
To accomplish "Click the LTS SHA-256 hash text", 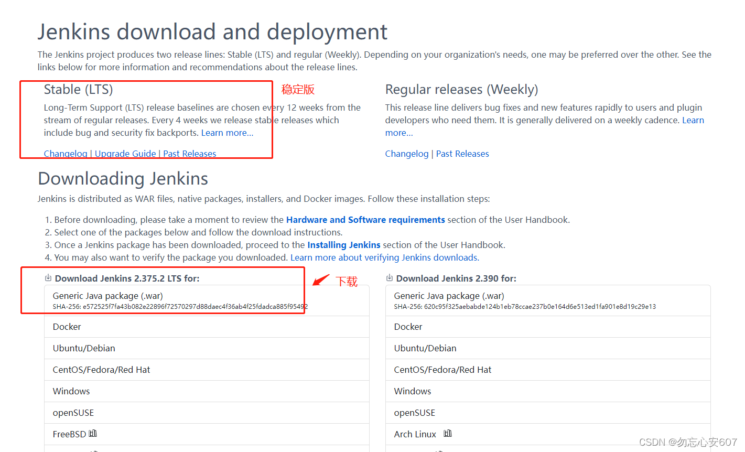I will [180, 307].
